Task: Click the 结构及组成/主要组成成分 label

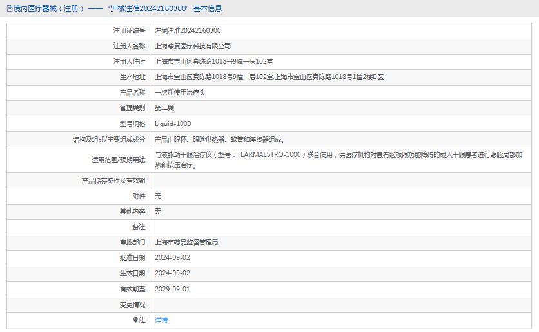Action: tap(109, 139)
